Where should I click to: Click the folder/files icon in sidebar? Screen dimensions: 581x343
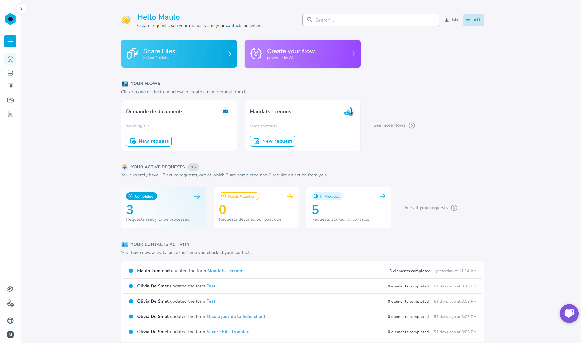point(10,100)
